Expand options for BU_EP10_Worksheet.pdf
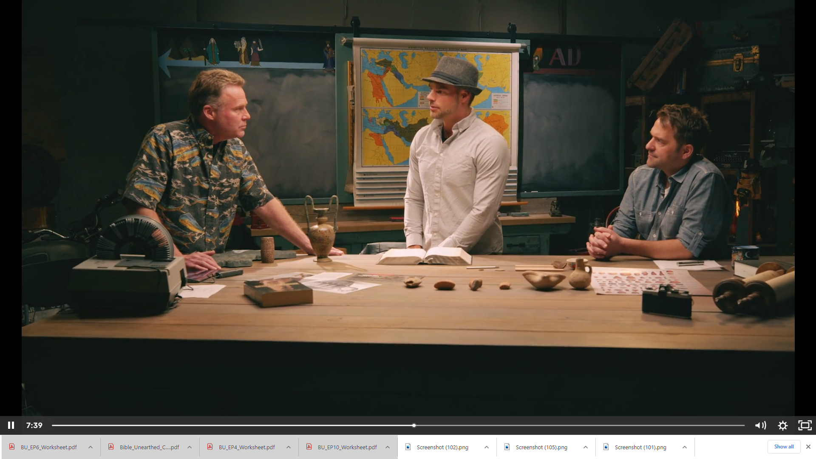This screenshot has height=459, width=816. pos(388,447)
